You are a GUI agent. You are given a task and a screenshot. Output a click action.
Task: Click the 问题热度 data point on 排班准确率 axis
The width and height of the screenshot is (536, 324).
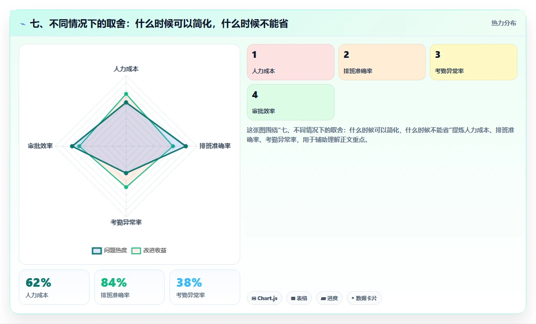pyautogui.click(x=186, y=146)
